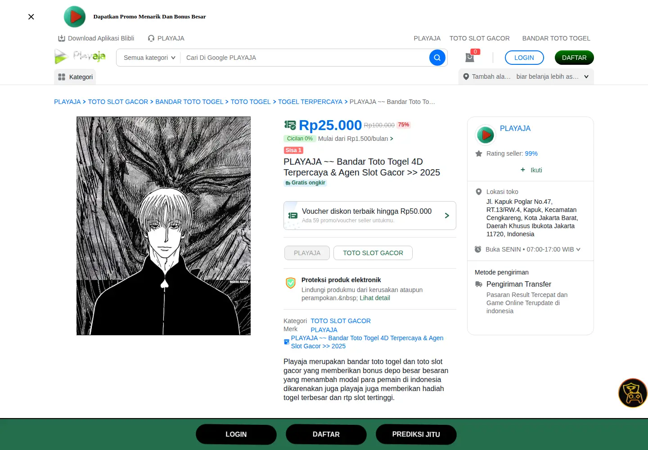Open the Kategori grid menu
This screenshot has width=648, height=450.
[x=75, y=77]
